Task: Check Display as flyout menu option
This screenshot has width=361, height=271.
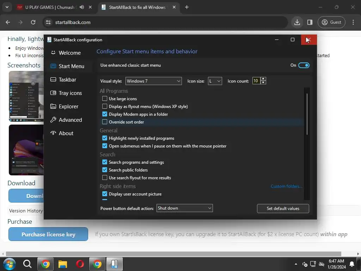Action: pyautogui.click(x=104, y=106)
